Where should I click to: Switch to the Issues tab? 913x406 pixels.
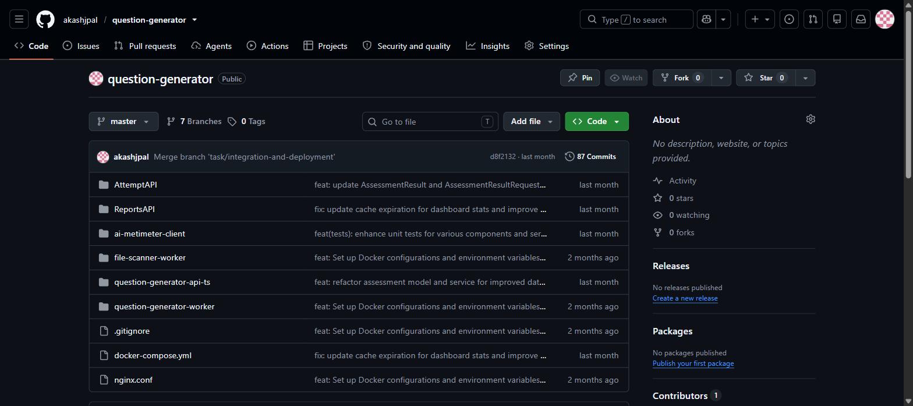[81, 46]
